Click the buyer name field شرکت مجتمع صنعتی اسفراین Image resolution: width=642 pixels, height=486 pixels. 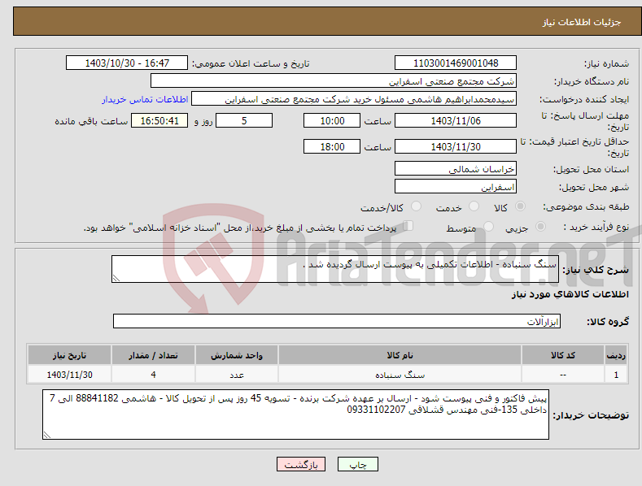click(334, 81)
